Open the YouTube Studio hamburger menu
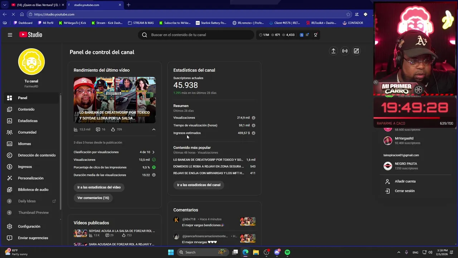Screen dimensions: 458x258 click(x=10, y=35)
